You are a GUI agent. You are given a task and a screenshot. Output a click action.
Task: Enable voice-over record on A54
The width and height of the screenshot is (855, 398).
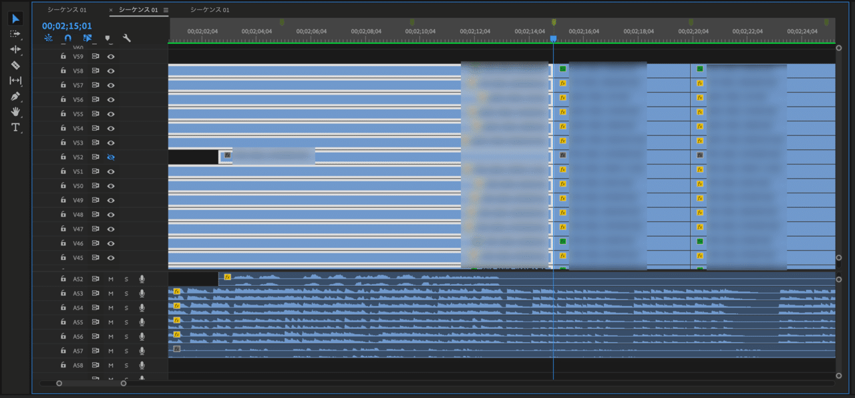coord(142,308)
